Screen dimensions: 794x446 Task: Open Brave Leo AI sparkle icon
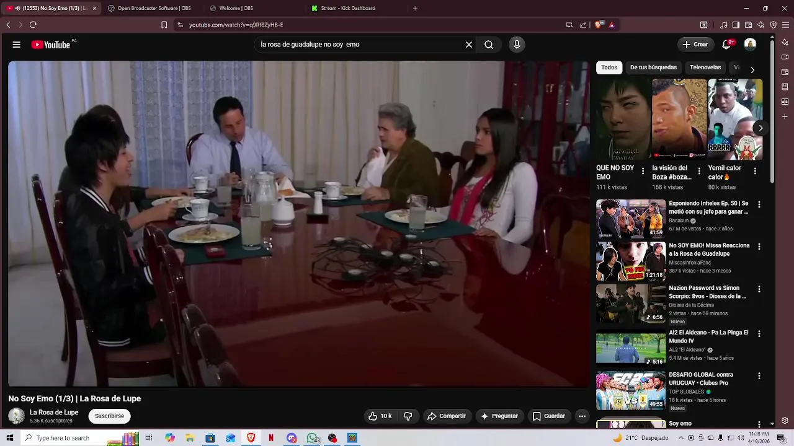761,25
